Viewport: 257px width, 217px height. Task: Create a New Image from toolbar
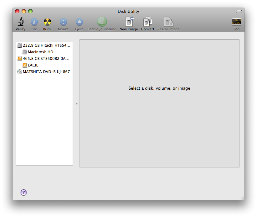(129, 22)
